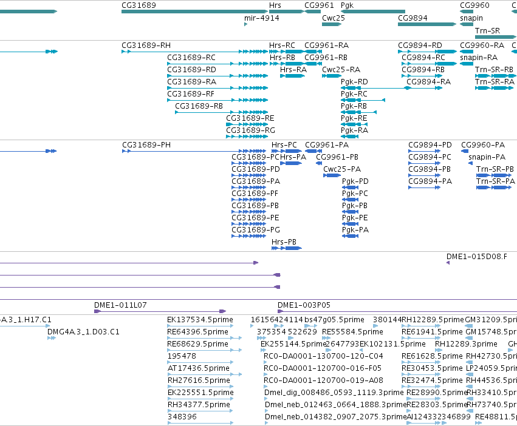Select transcript CG9961-RB
The image size is (517, 426).
[x=313, y=64]
